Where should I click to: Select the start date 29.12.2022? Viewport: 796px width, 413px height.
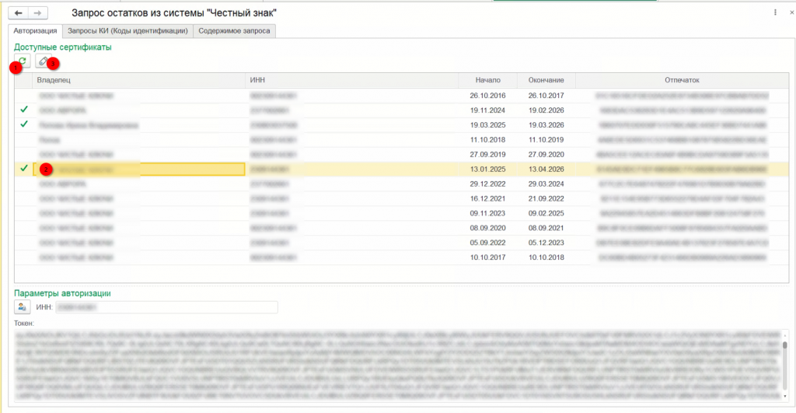[x=488, y=184]
